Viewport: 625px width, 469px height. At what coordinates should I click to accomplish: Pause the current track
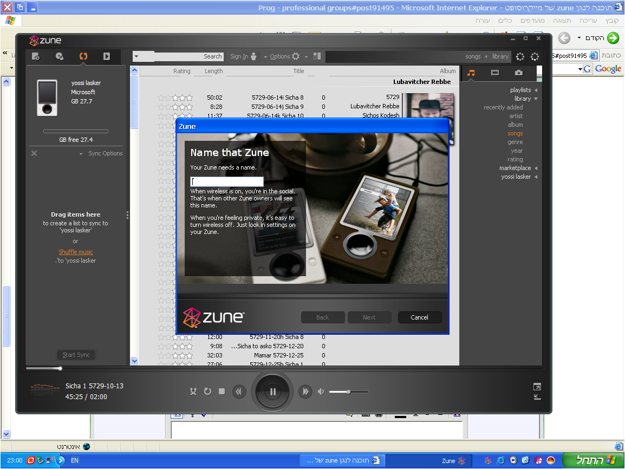pyautogui.click(x=272, y=392)
